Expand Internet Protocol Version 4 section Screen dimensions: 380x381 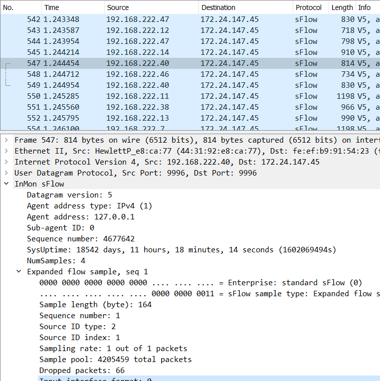pos(6,162)
